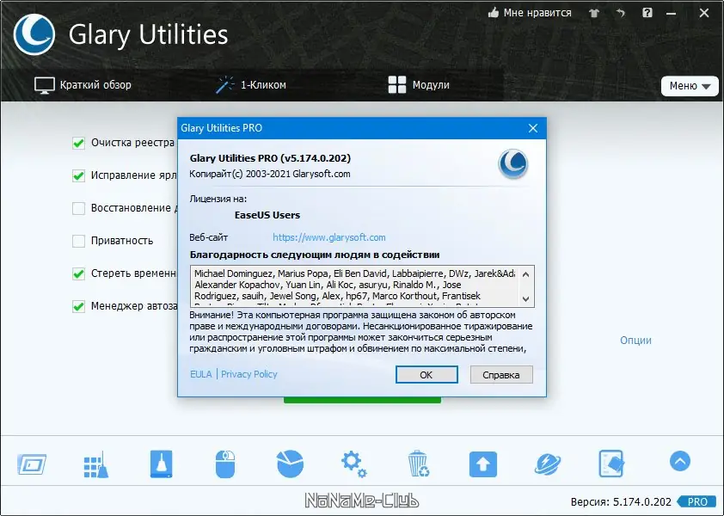Viewport: 724px width, 516px height.
Task: Click the magic wand 1-Click icon
Action: coord(225,85)
